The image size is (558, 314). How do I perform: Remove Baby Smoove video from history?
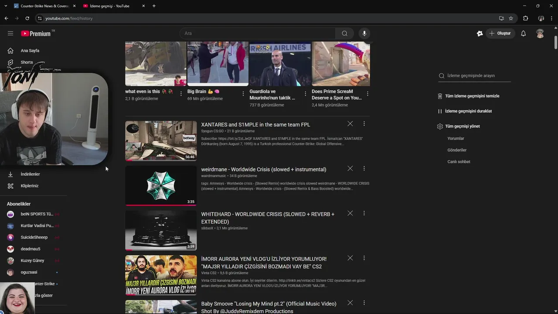click(350, 303)
